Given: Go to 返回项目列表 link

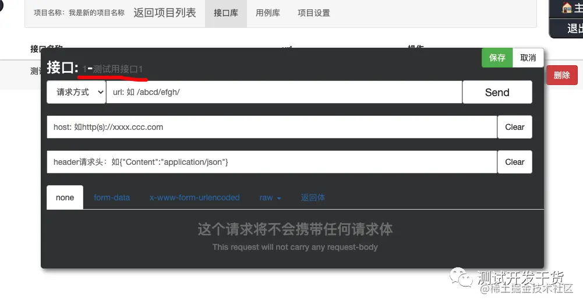Looking at the screenshot, I should [165, 13].
